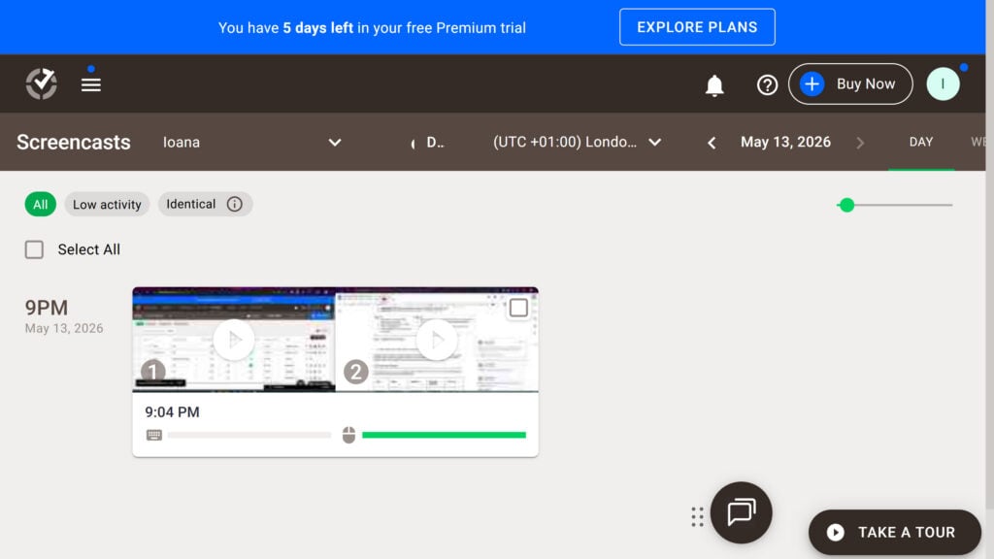Click TAKE A TOUR button
Screen dimensions: 994x559
click(x=894, y=533)
